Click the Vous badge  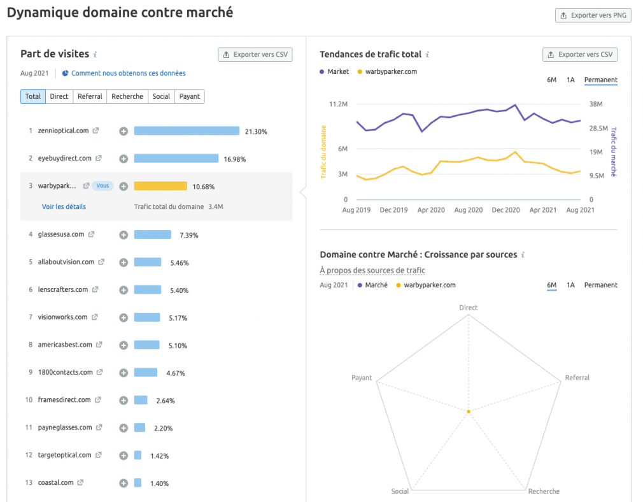102,185
